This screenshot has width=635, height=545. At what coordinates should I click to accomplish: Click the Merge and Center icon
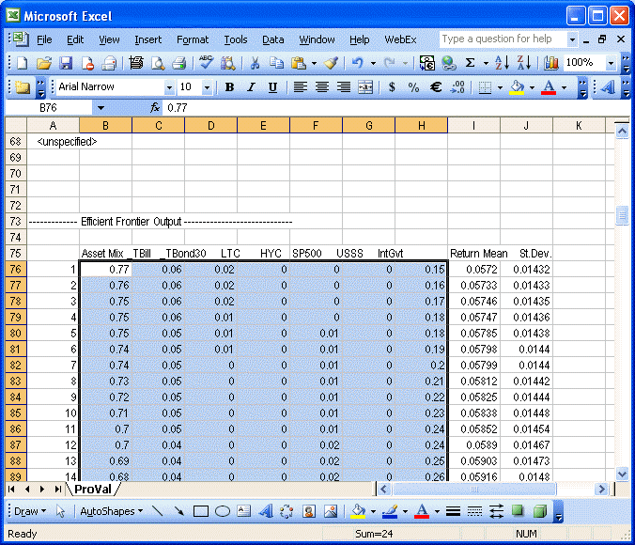point(364,87)
